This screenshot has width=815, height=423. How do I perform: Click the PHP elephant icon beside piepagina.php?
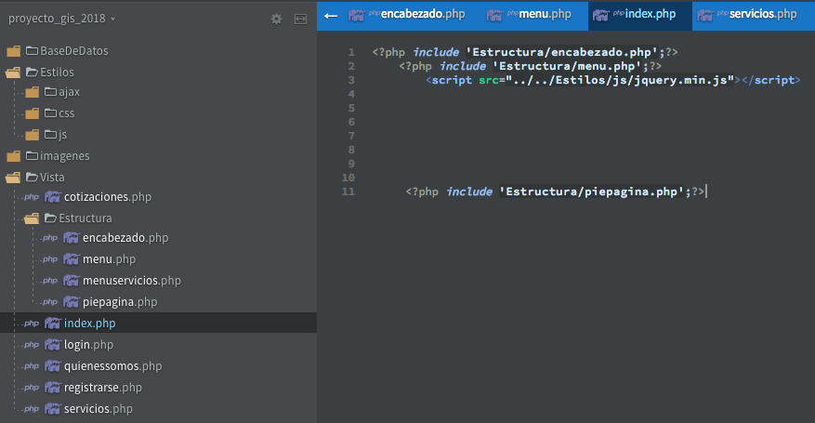[x=72, y=302]
